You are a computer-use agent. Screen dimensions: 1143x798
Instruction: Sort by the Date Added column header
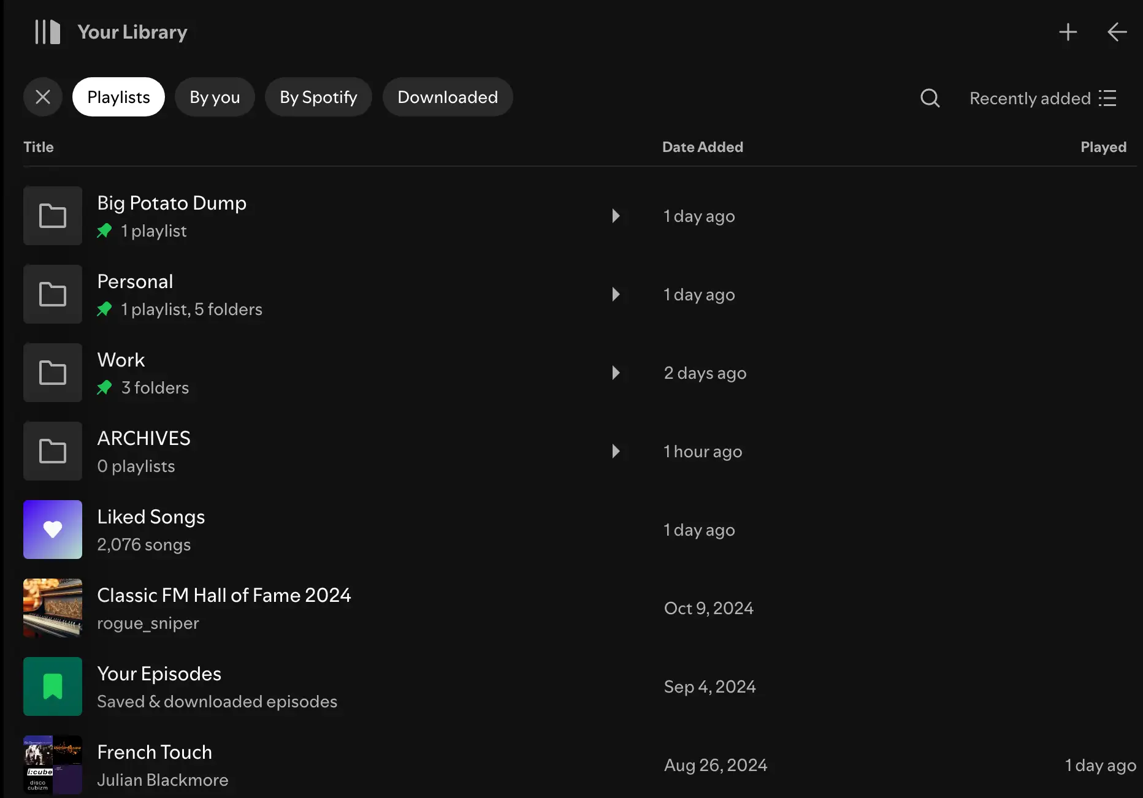point(703,147)
